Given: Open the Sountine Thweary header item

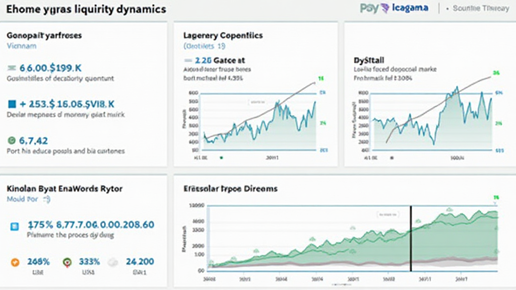Looking at the screenshot, I should tap(480, 9).
